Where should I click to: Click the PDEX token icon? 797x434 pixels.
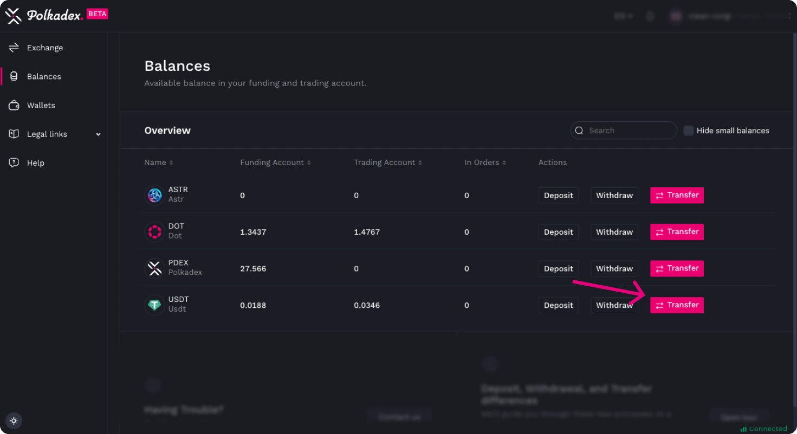155,268
